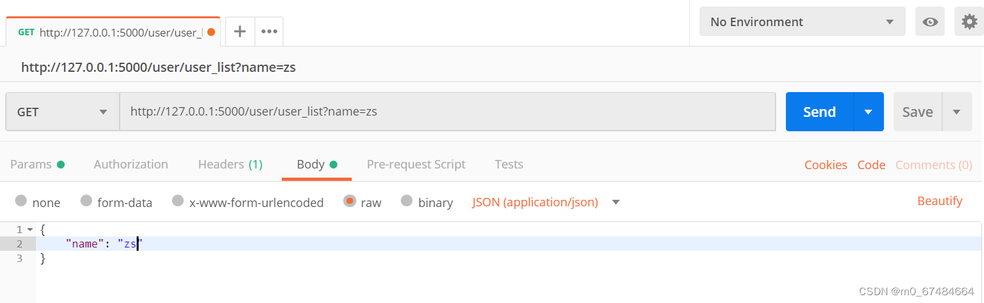The height and width of the screenshot is (303, 984).
Task: Select the x-www-form-urlencoded body option
Action: click(x=178, y=201)
